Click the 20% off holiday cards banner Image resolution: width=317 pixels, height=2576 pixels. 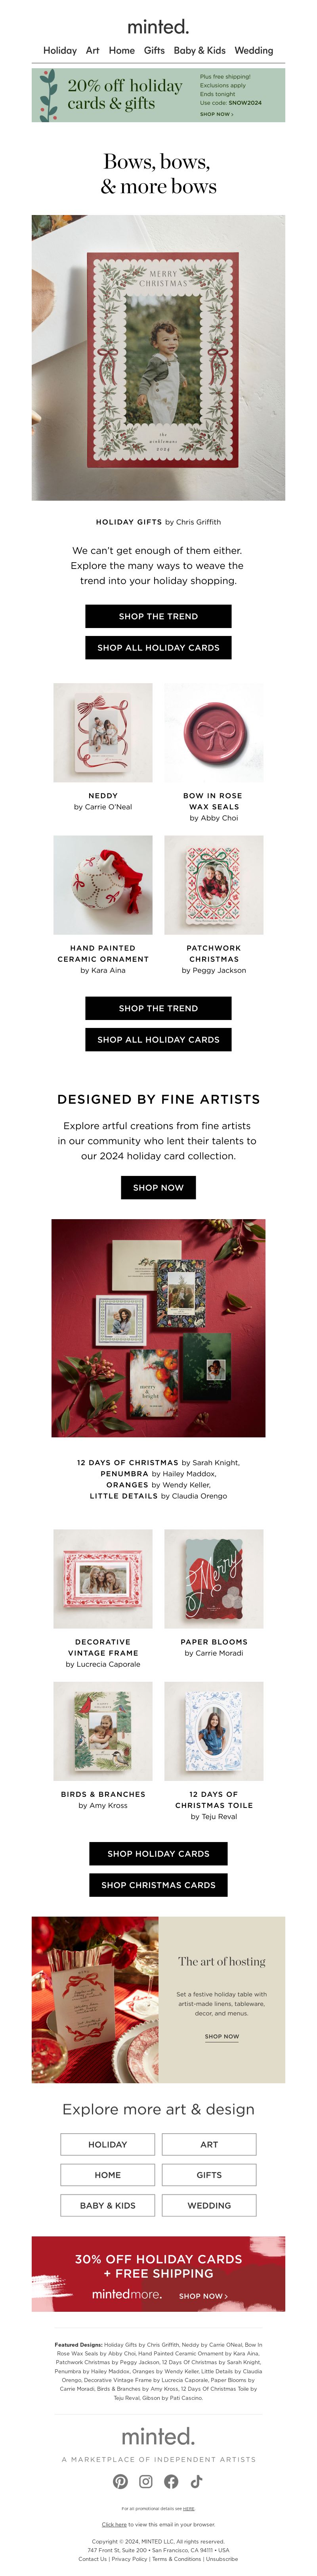[x=158, y=95]
